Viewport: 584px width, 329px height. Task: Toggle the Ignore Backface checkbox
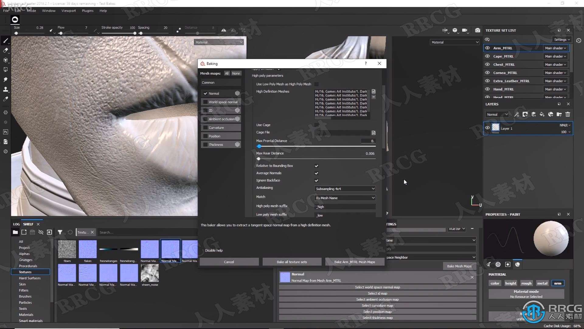click(x=316, y=180)
